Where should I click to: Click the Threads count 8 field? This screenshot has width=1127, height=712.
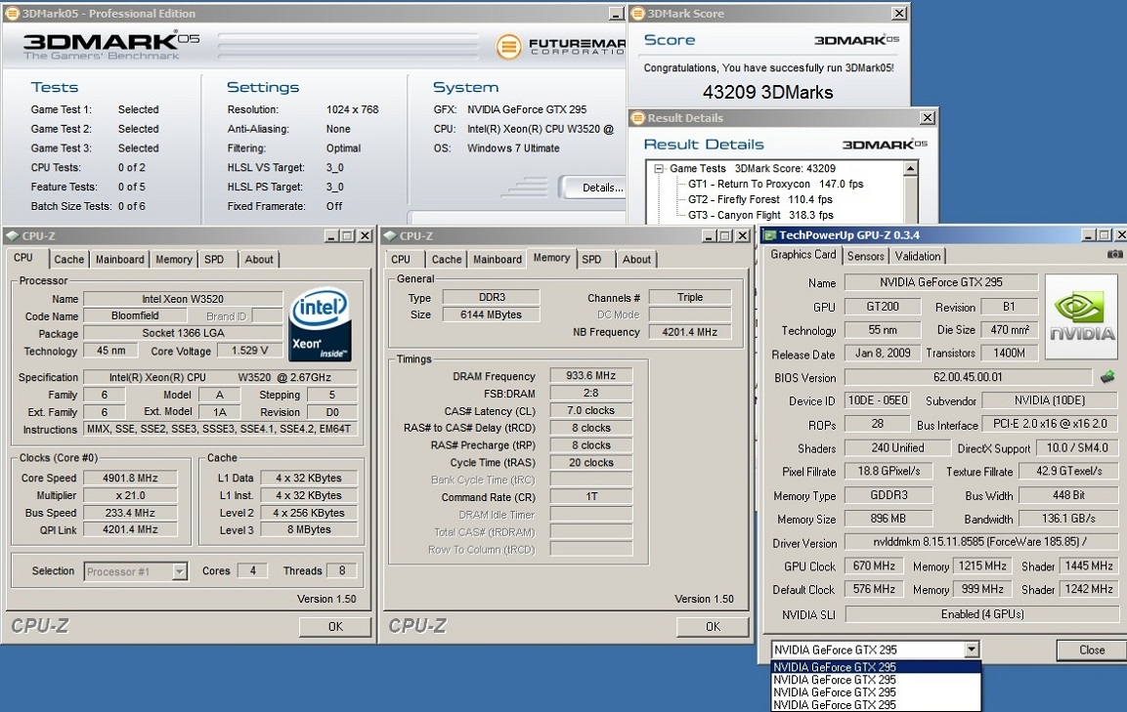(341, 570)
